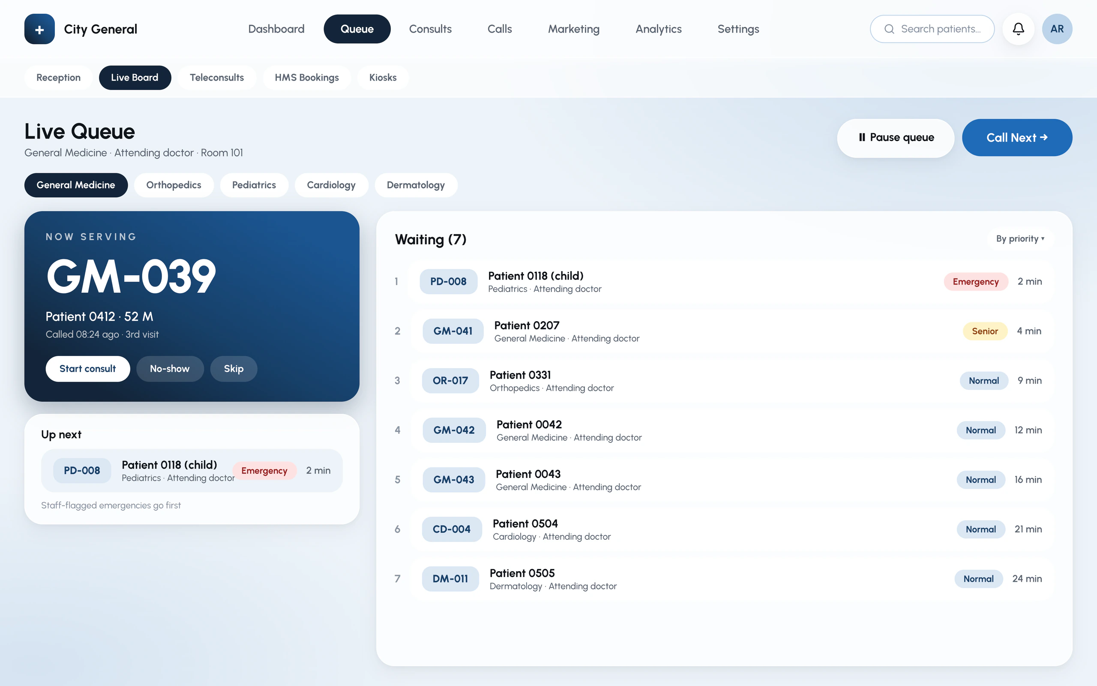Open the By priority sort dropdown

1020,239
